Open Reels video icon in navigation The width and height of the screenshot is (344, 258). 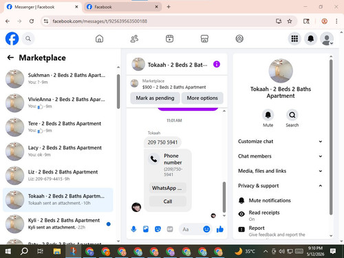pos(169,39)
